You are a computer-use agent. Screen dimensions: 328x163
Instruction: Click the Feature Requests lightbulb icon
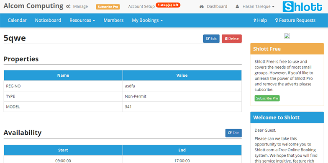click(277, 20)
